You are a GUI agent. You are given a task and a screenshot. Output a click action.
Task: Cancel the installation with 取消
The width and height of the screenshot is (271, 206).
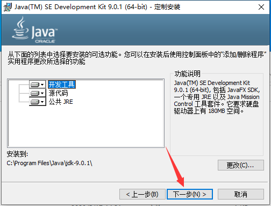tap(241, 194)
